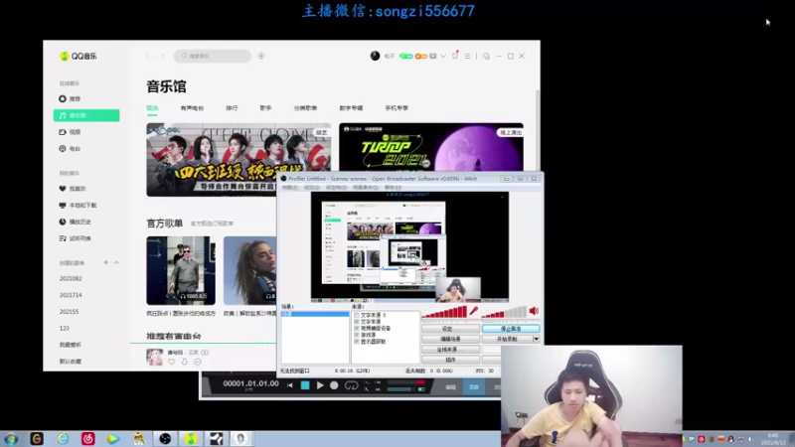Add a new playlist with plus icon
Viewport: 795px width, 447px height.
pos(105,262)
